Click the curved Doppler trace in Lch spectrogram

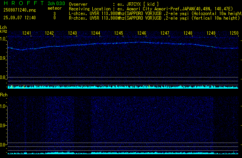tap(123, 46)
